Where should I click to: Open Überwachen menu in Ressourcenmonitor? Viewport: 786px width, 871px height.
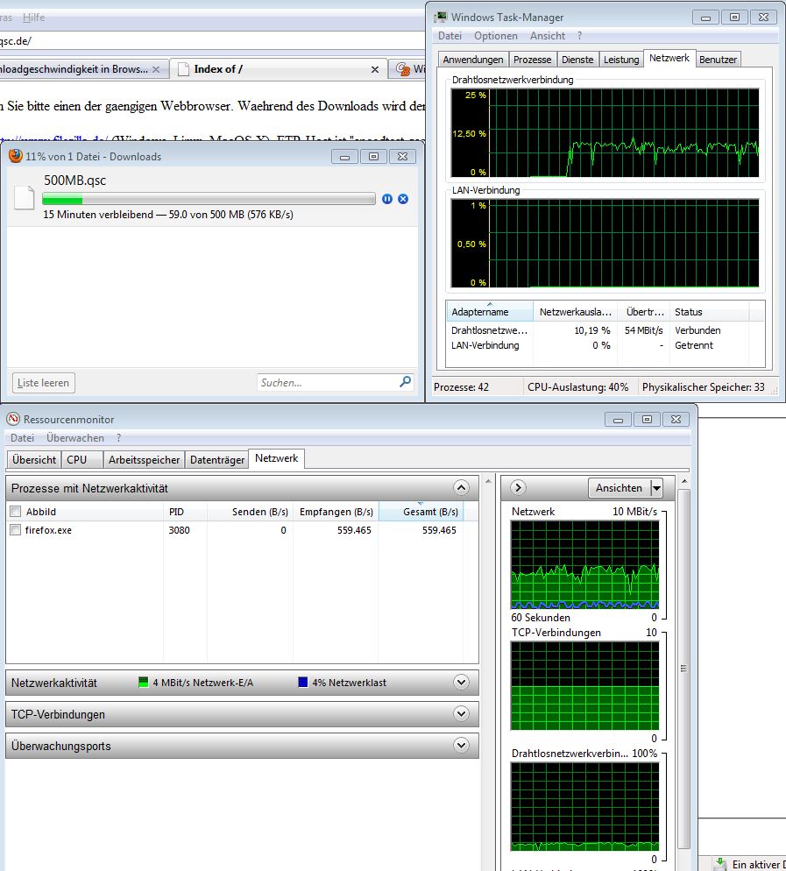75,438
